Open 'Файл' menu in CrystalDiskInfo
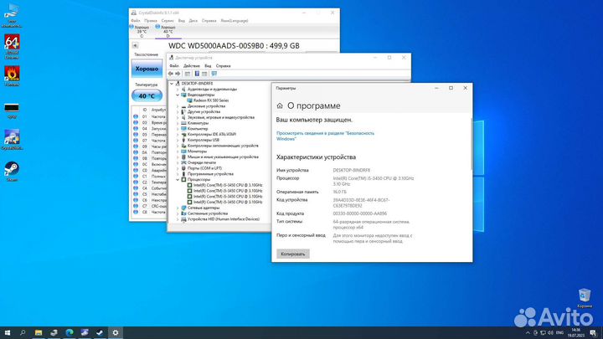 click(x=136, y=21)
